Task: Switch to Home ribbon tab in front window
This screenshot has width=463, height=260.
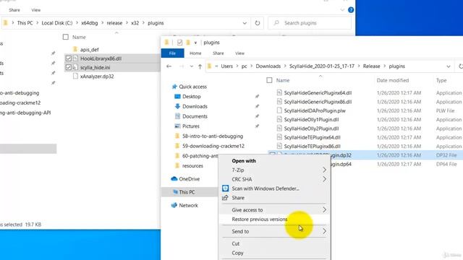Action: click(x=195, y=53)
